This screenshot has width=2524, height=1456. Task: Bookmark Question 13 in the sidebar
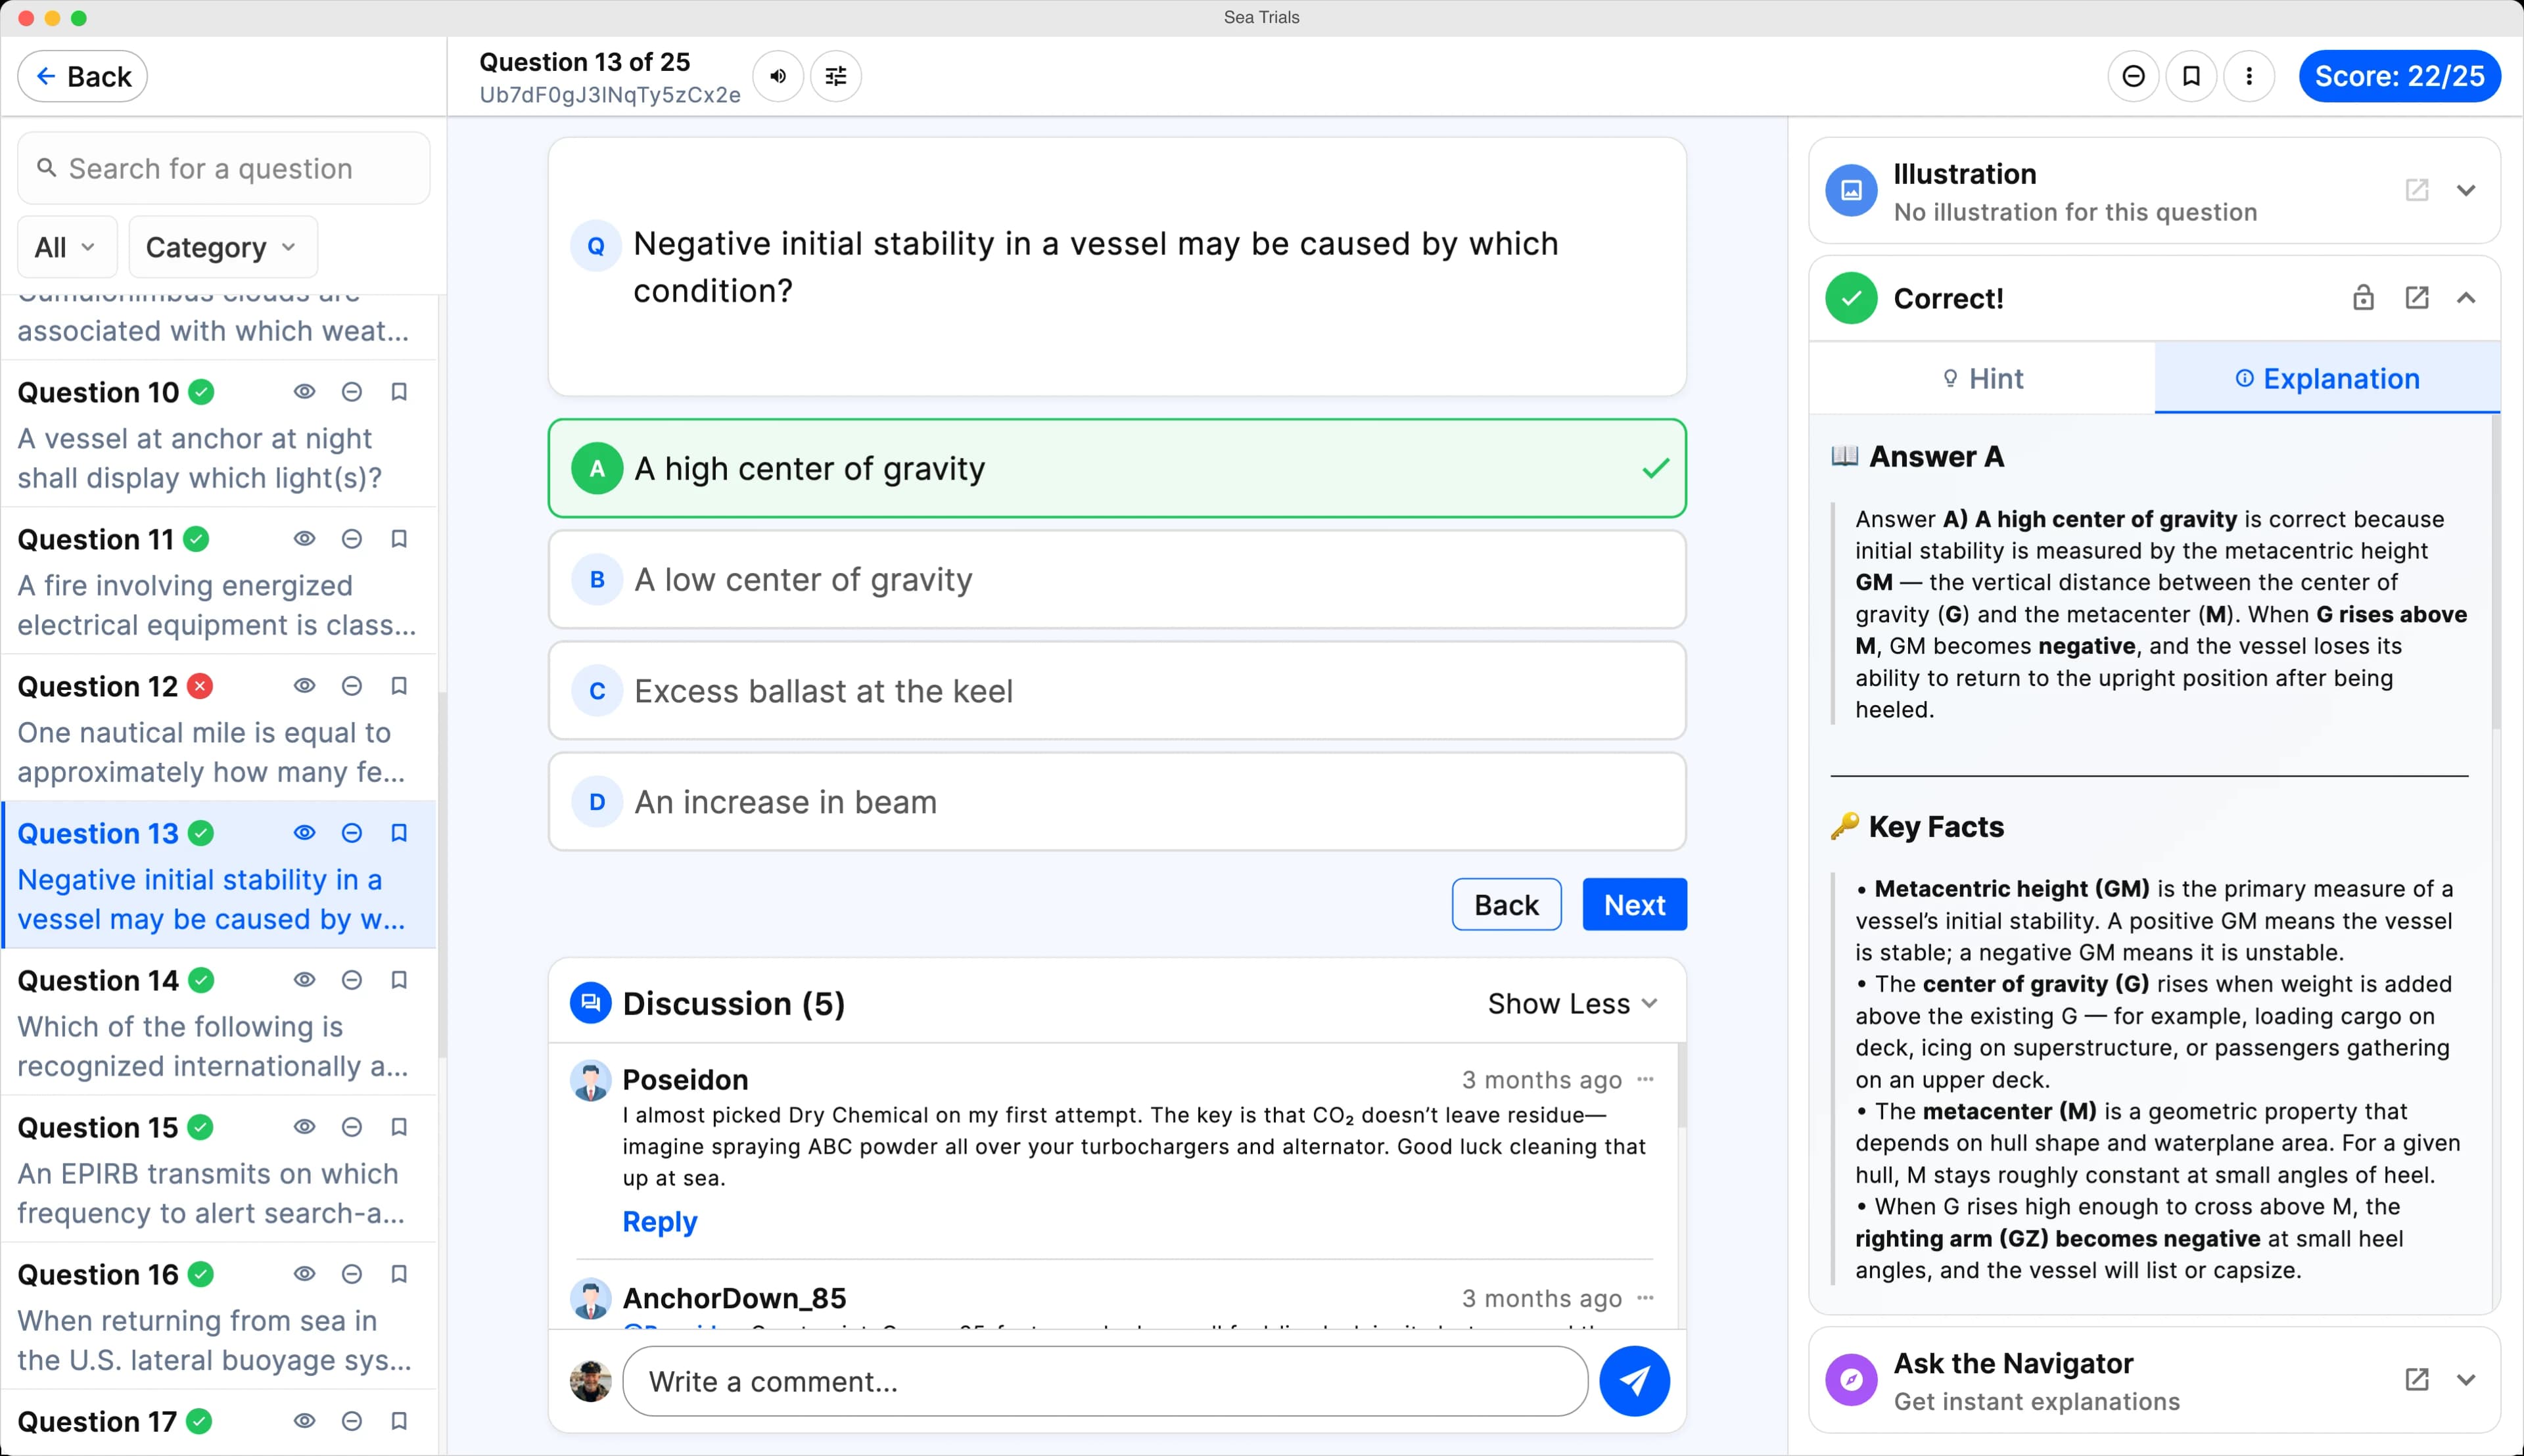(398, 833)
